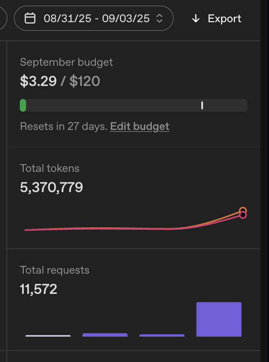Click the third purple requests bar

162,335
